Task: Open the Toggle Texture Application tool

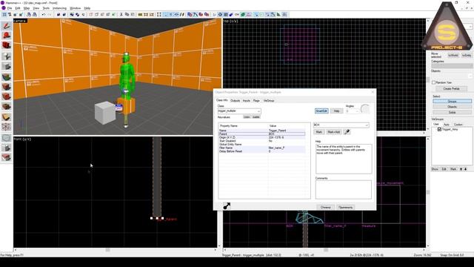Action: pos(6,76)
